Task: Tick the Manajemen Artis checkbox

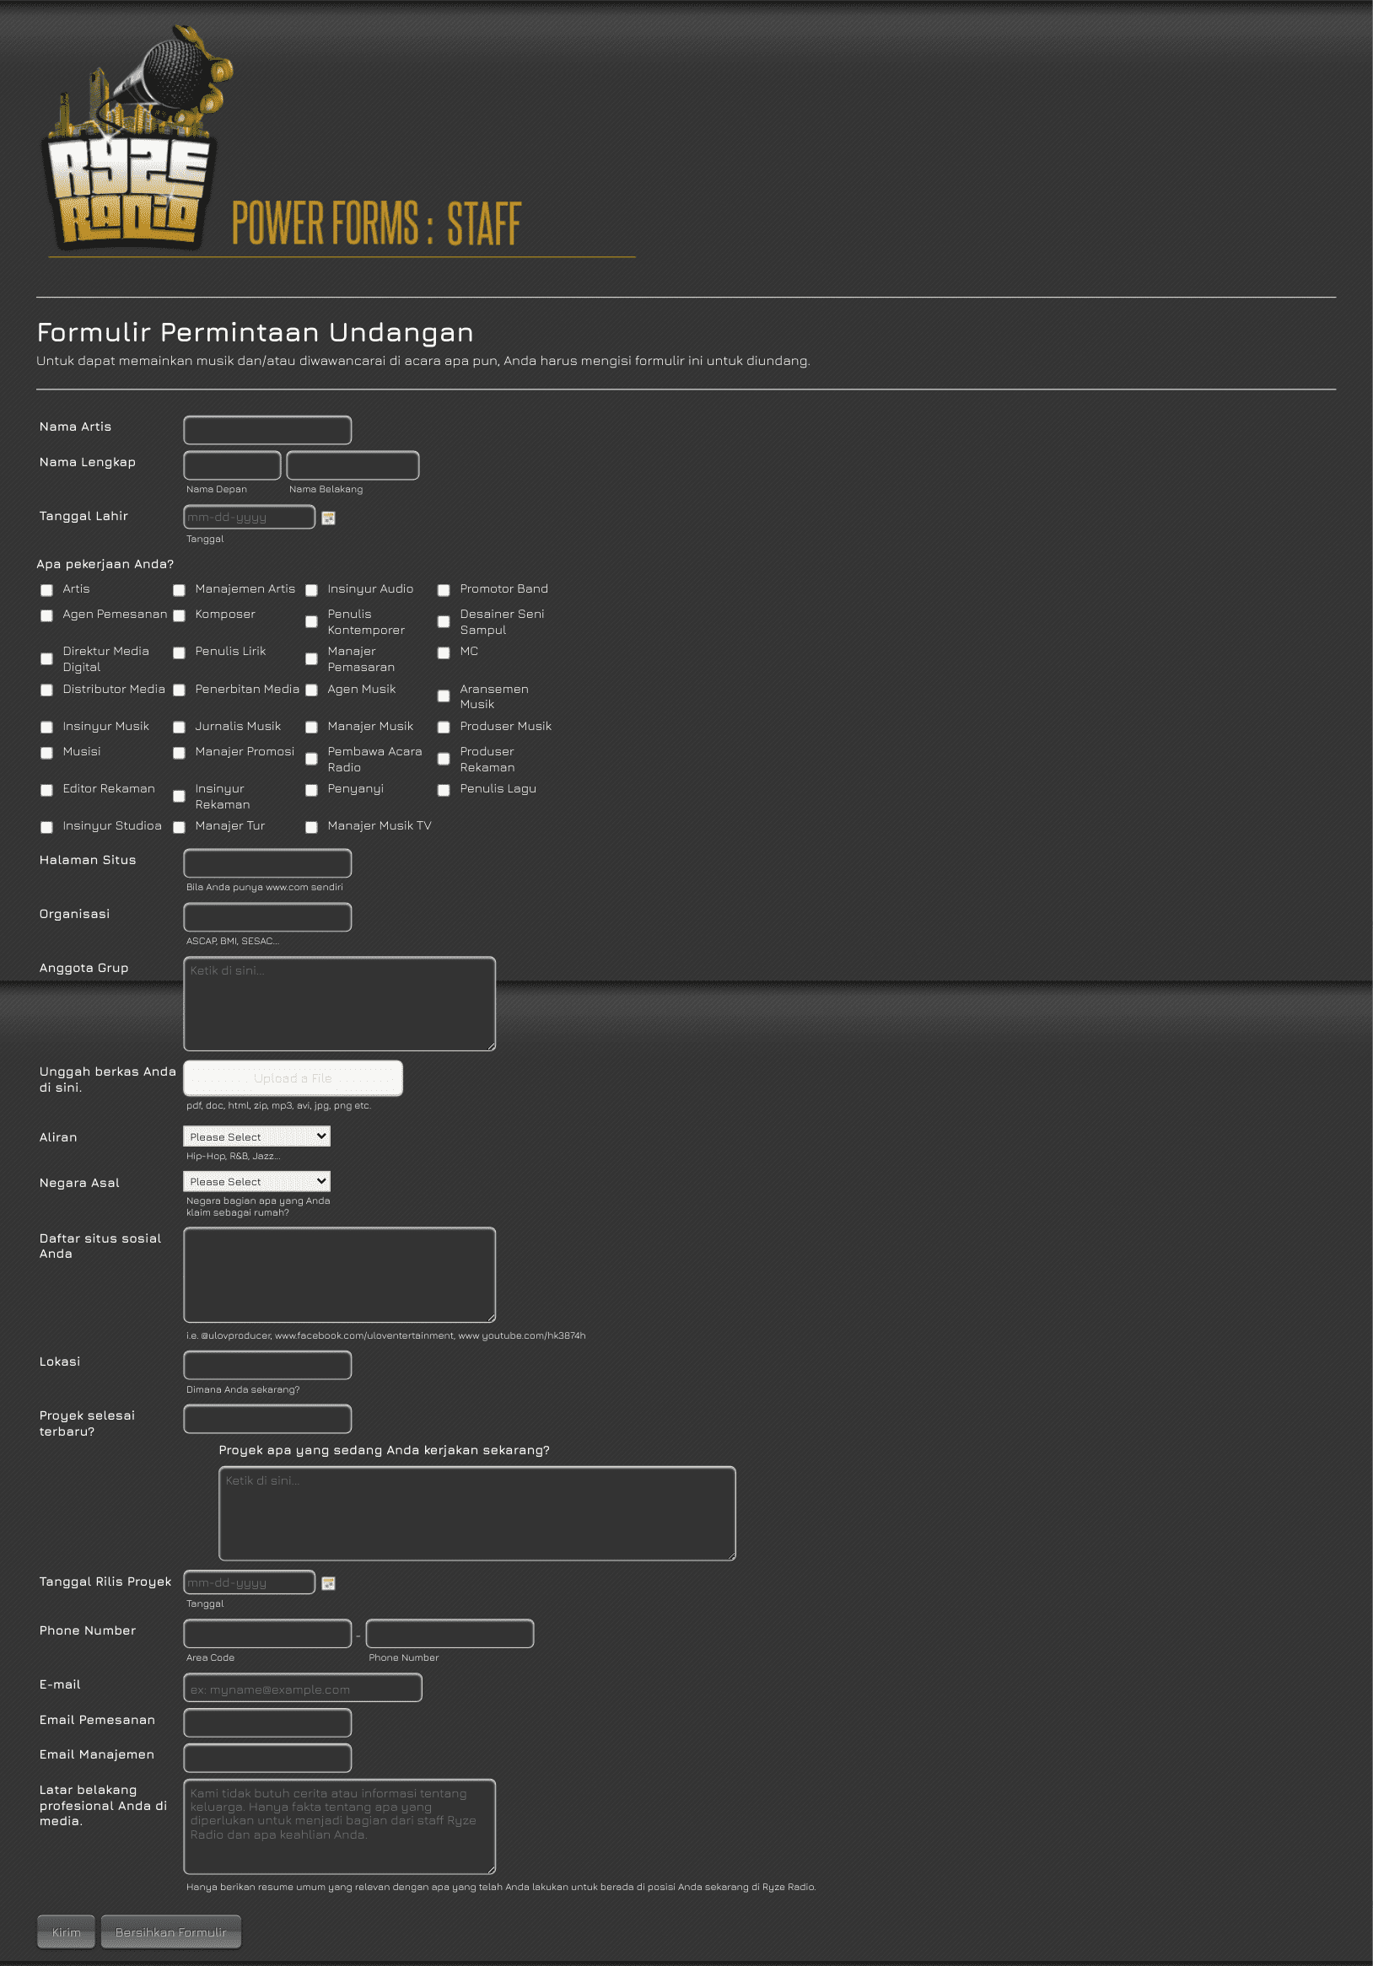Action: [179, 590]
